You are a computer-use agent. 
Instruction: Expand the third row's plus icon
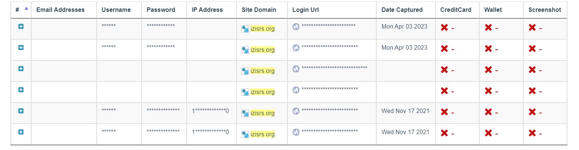coord(21,69)
